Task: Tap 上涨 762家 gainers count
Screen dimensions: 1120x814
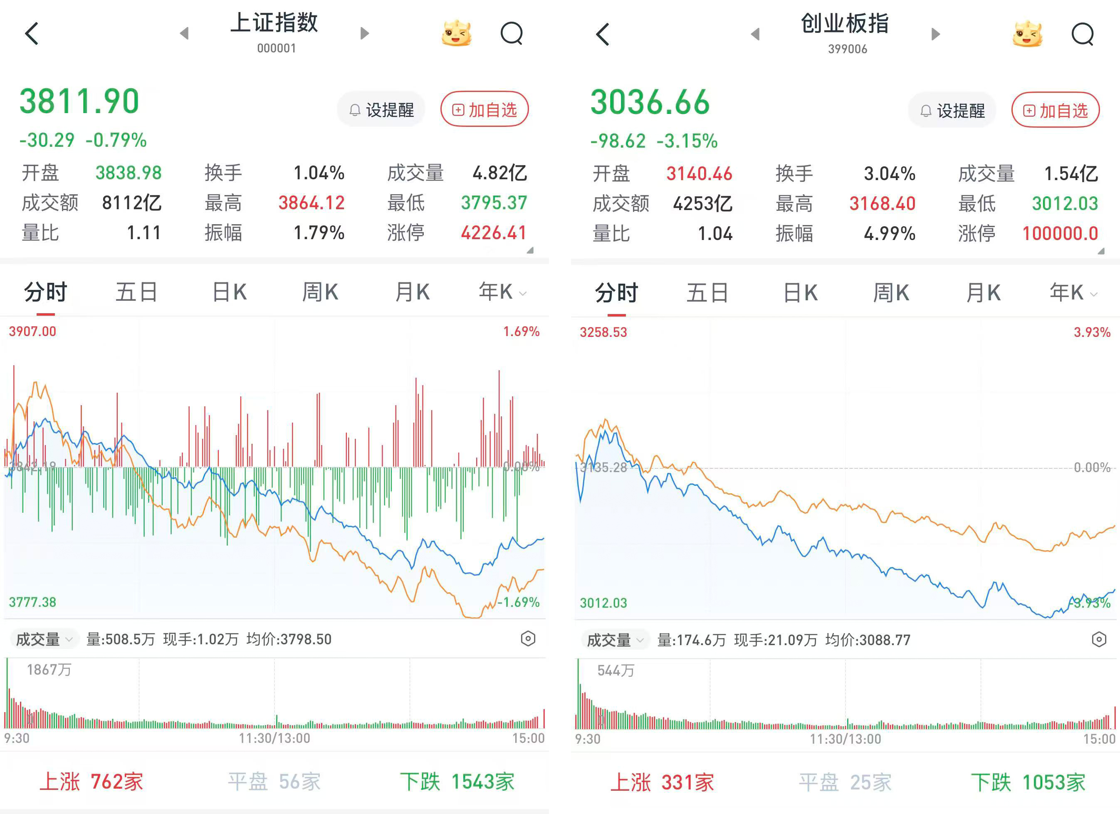Action: pos(91,782)
